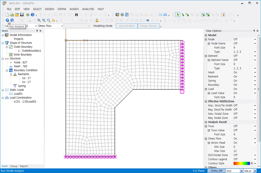The width and height of the screenshot is (261, 173).
Task: Click the Zoom Out magnifier icon
Action: tap(44, 20)
